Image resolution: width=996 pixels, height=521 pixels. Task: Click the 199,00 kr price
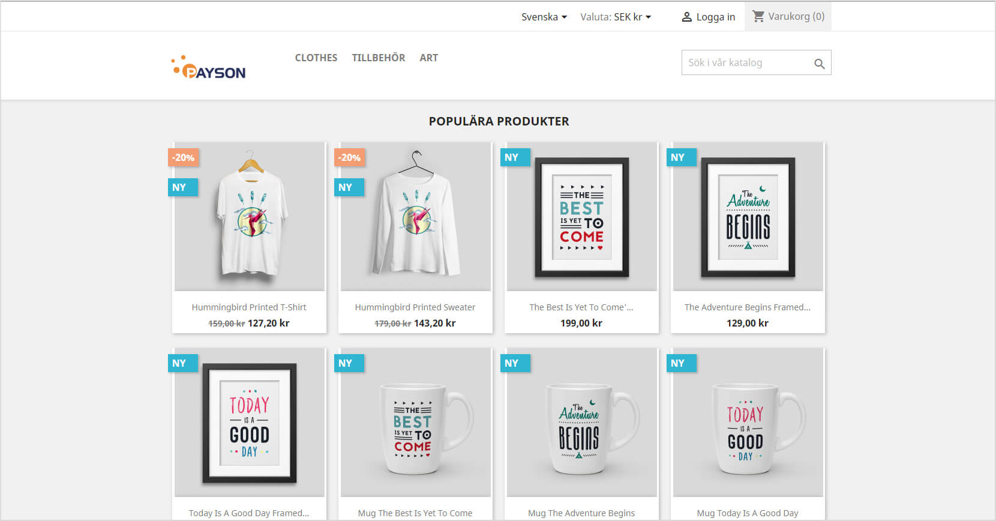coord(581,323)
